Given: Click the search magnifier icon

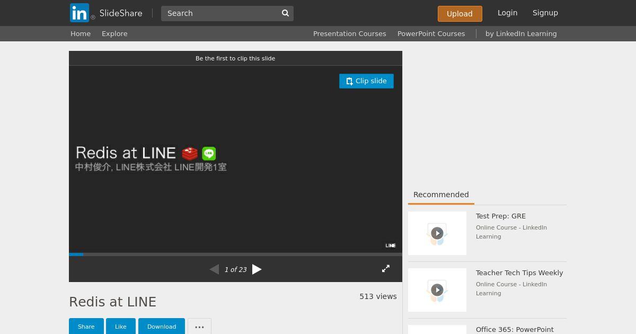Looking at the screenshot, I should [285, 13].
